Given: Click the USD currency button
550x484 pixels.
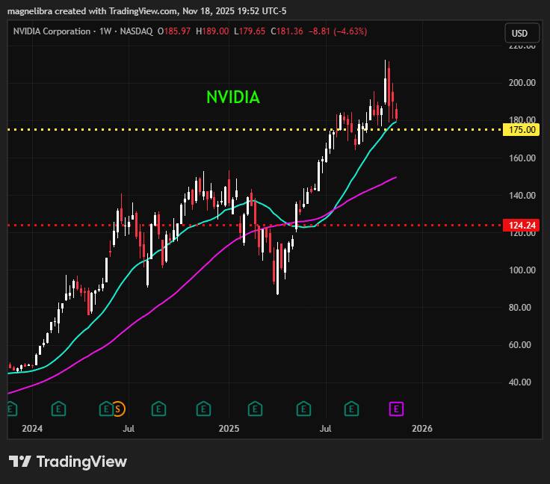Looking at the screenshot, I should click(x=522, y=33).
